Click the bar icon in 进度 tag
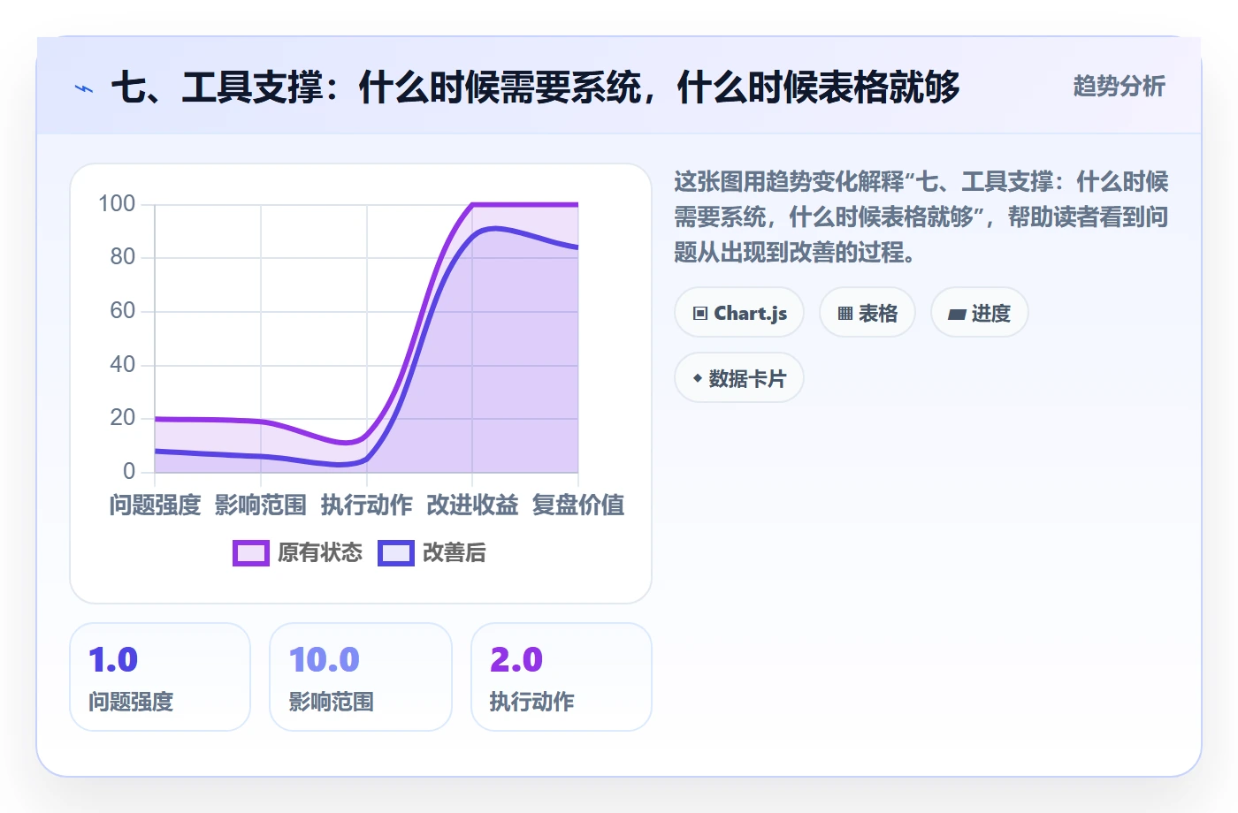1238x813 pixels. 957,314
